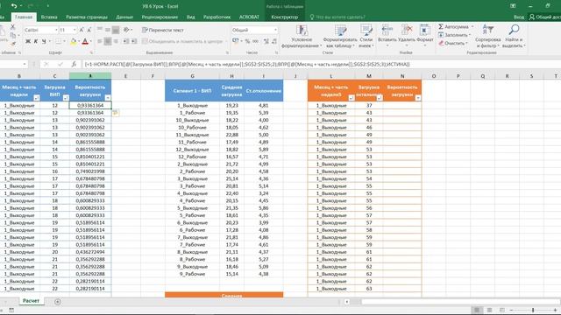Open the Общий number format dropdown

pyautogui.click(x=275, y=30)
